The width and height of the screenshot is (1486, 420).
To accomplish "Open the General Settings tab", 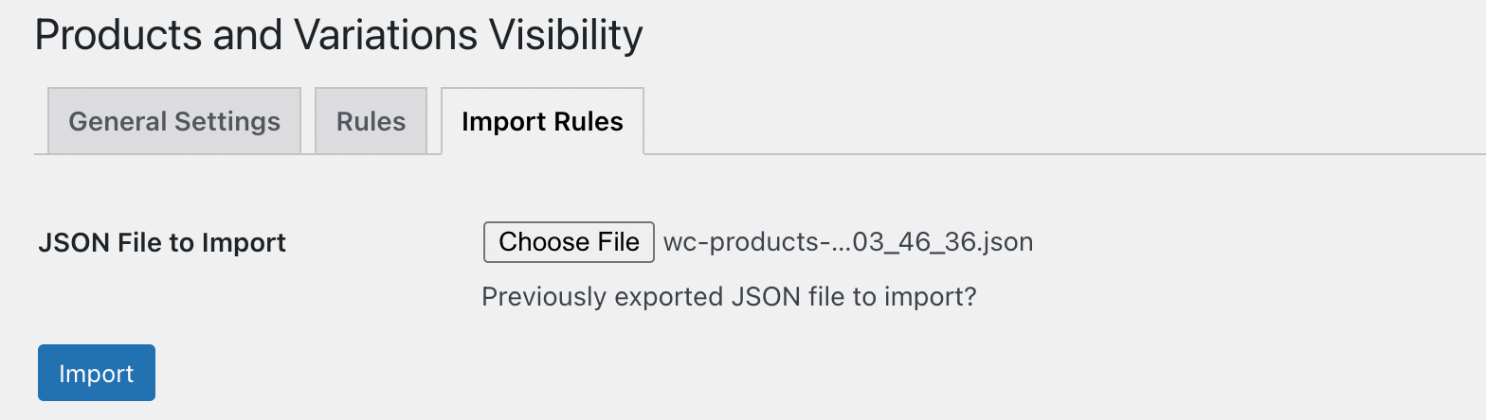I will [174, 121].
